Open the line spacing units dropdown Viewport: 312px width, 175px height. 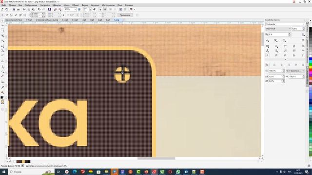303,71
